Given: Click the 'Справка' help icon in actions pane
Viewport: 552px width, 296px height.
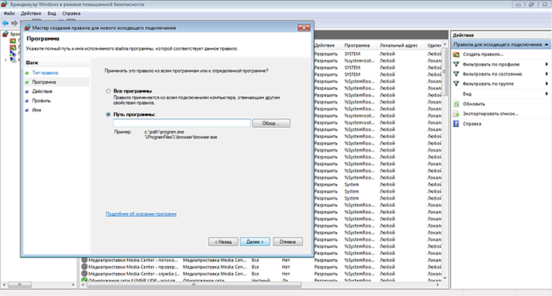Looking at the screenshot, I should 457,124.
